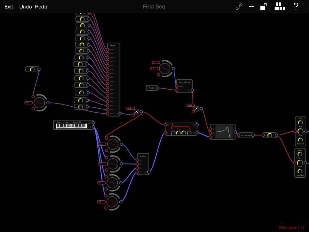The width and height of the screenshot is (309, 232).
Task: Select the Random node
Action: click(152, 88)
